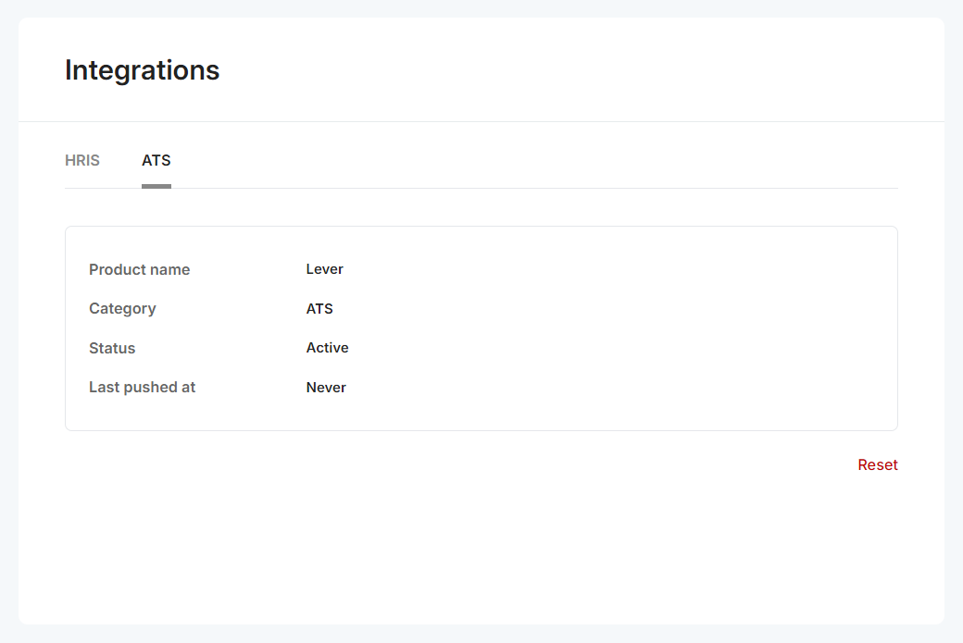Viewport: 963px width, 643px height.
Task: Click the Last pushed at label
Action: click(142, 387)
